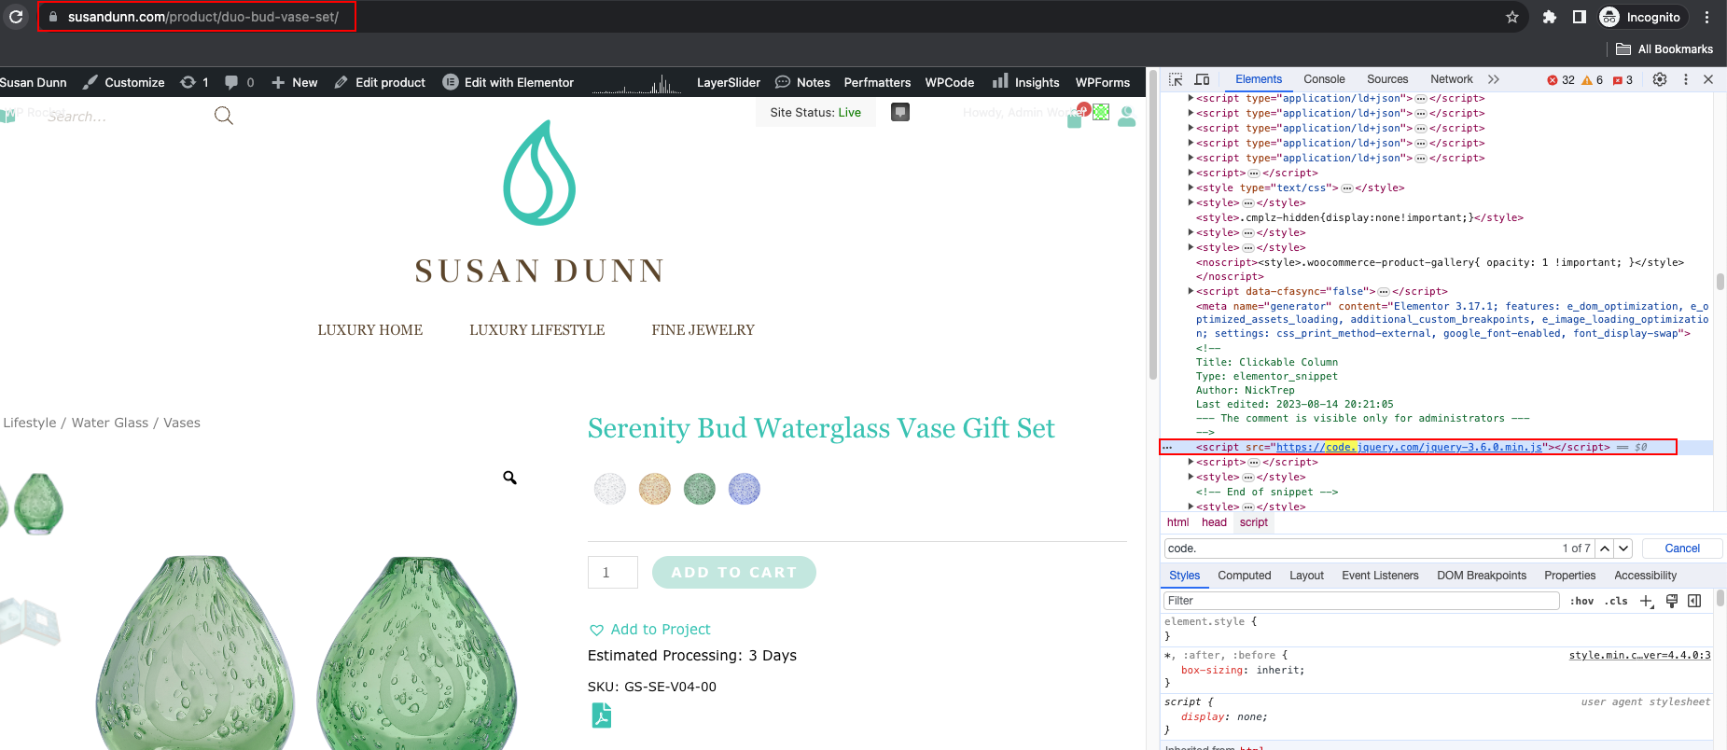Open the style.min.c…ver=4.4.0:3 source link
The height and width of the screenshot is (750, 1727).
click(1639, 655)
